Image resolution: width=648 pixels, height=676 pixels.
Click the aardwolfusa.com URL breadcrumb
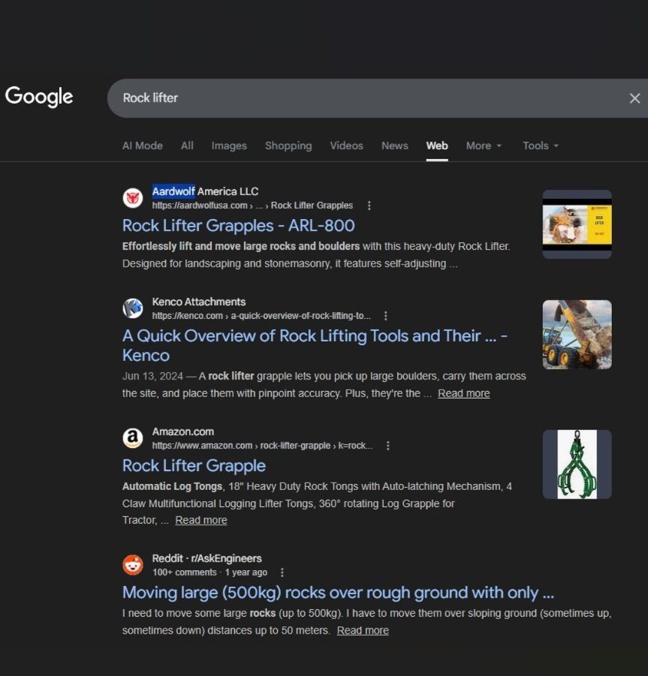[x=252, y=206]
